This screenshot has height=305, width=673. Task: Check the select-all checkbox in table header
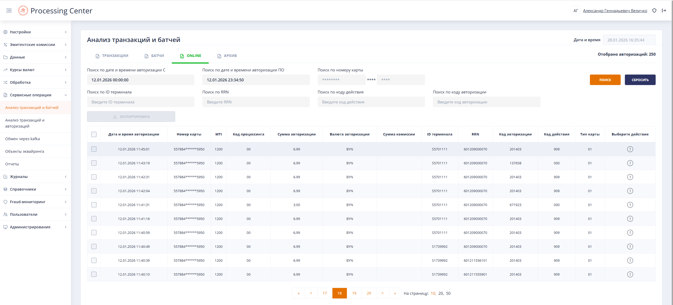pyautogui.click(x=94, y=134)
